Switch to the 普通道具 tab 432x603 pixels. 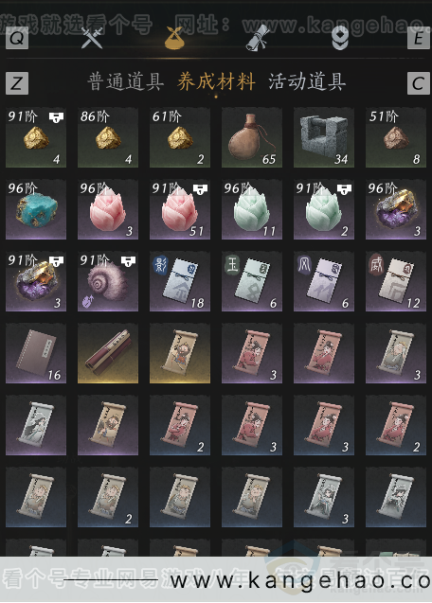[x=125, y=82]
